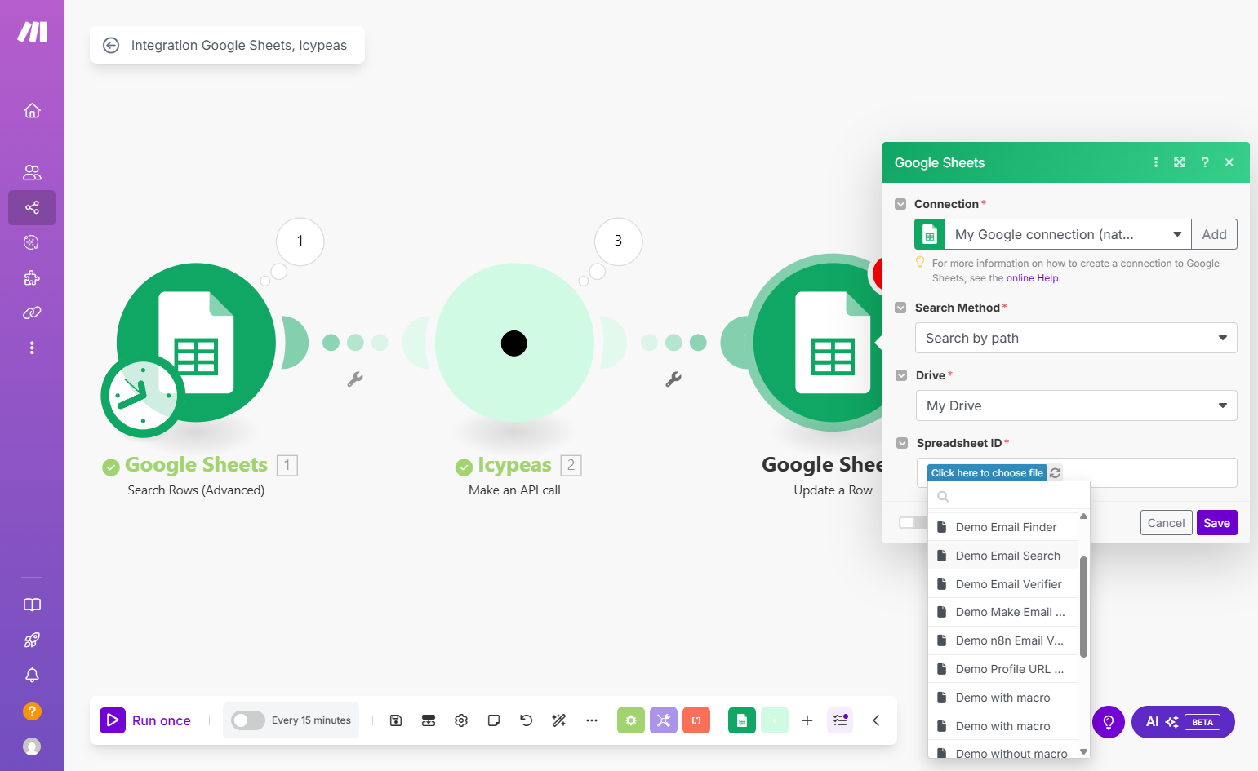Open the checklist icon in bottom toolbar
This screenshot has height=771, width=1258.
pos(840,720)
